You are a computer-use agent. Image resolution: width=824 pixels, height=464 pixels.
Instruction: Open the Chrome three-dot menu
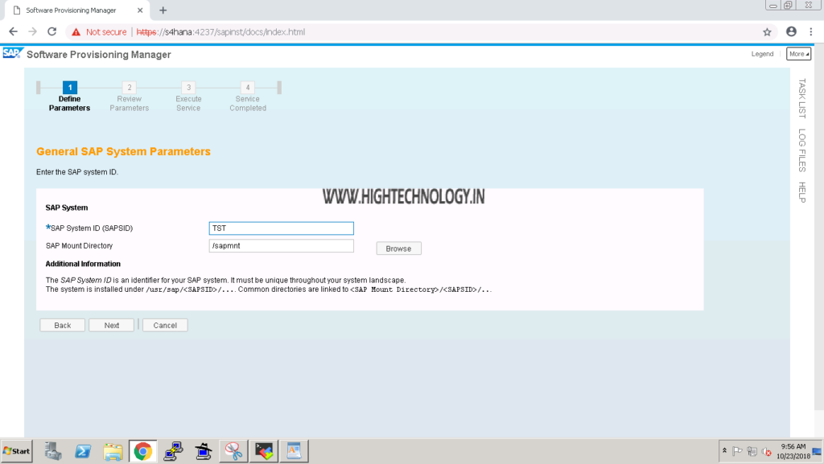(x=811, y=32)
